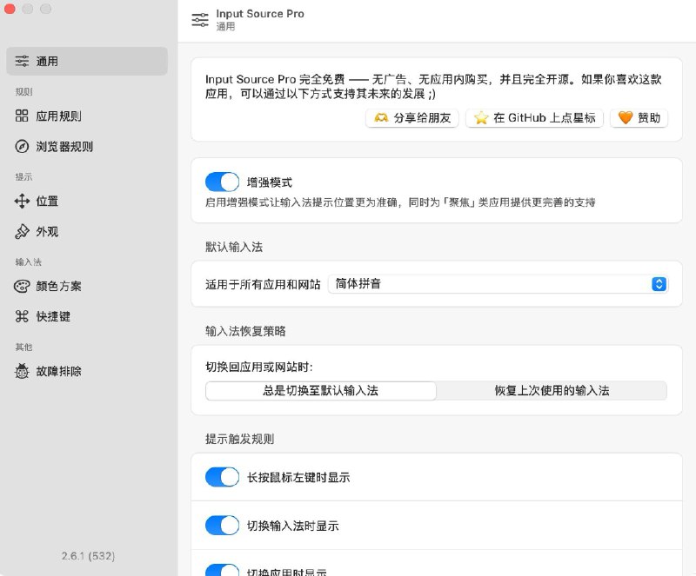Open 浏览器规则 settings via its compass icon
This screenshot has height=576, width=696.
(23, 146)
